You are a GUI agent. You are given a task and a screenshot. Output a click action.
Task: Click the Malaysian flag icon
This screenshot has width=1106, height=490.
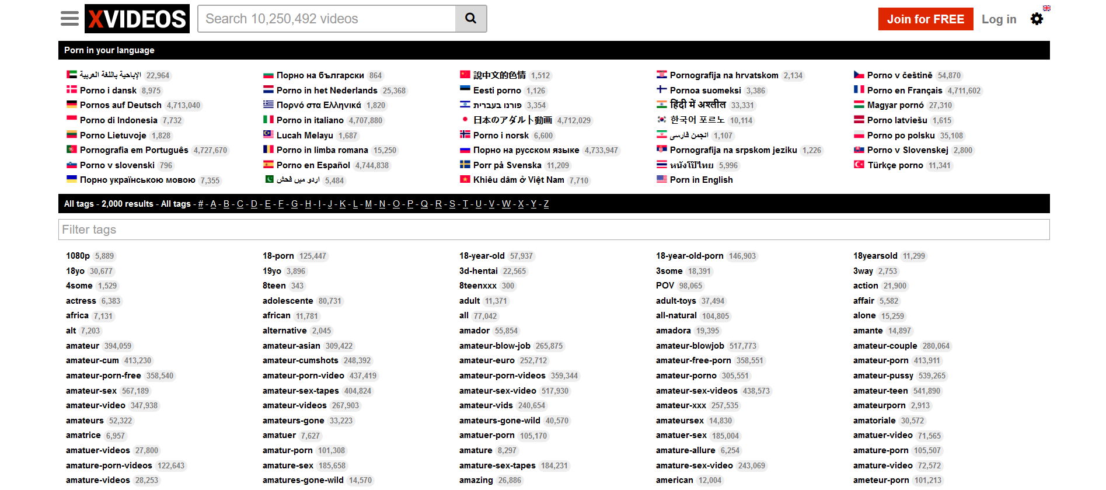(268, 135)
